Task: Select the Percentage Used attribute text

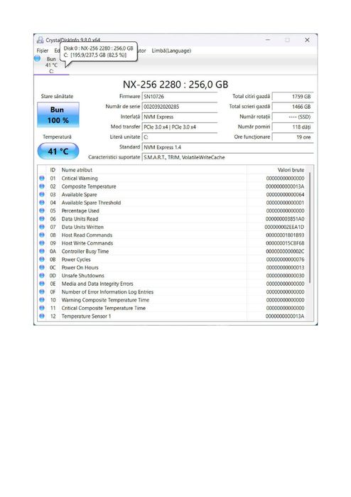Action: tap(80, 210)
